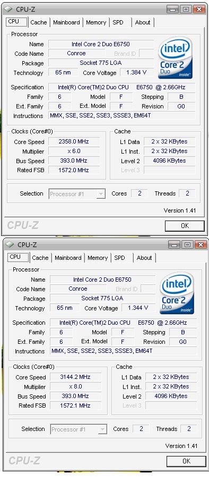Screen dimensions: 209x482
Task: Switch to Mainboard tab in upper window
Action: [x=66, y=22]
